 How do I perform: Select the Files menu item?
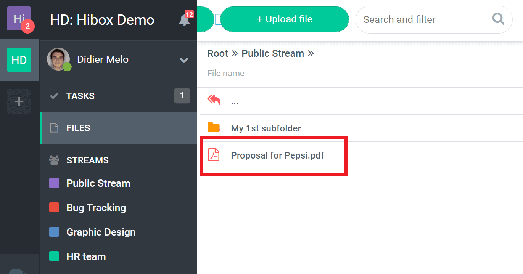pos(78,128)
